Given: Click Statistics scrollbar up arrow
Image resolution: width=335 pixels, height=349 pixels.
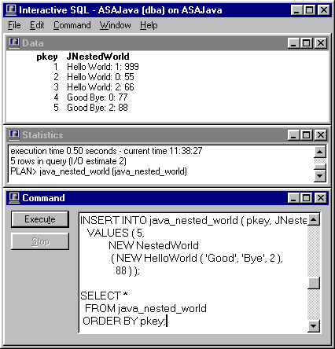Looking at the screenshot, I should click(x=320, y=152).
